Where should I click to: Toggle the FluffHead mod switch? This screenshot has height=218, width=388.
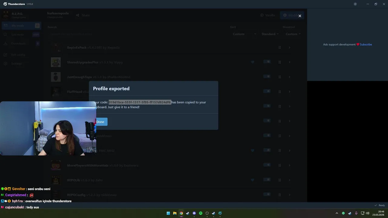coord(267,91)
